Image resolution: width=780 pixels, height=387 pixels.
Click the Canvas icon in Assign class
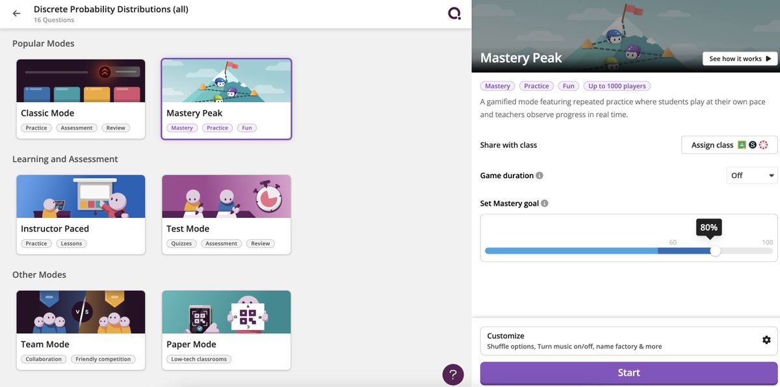[x=763, y=145]
